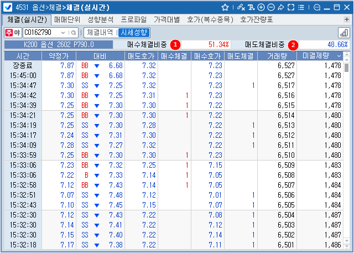
Task: Click the fullscreen capture frame icon
Action: pyautogui.click(x=291, y=7)
